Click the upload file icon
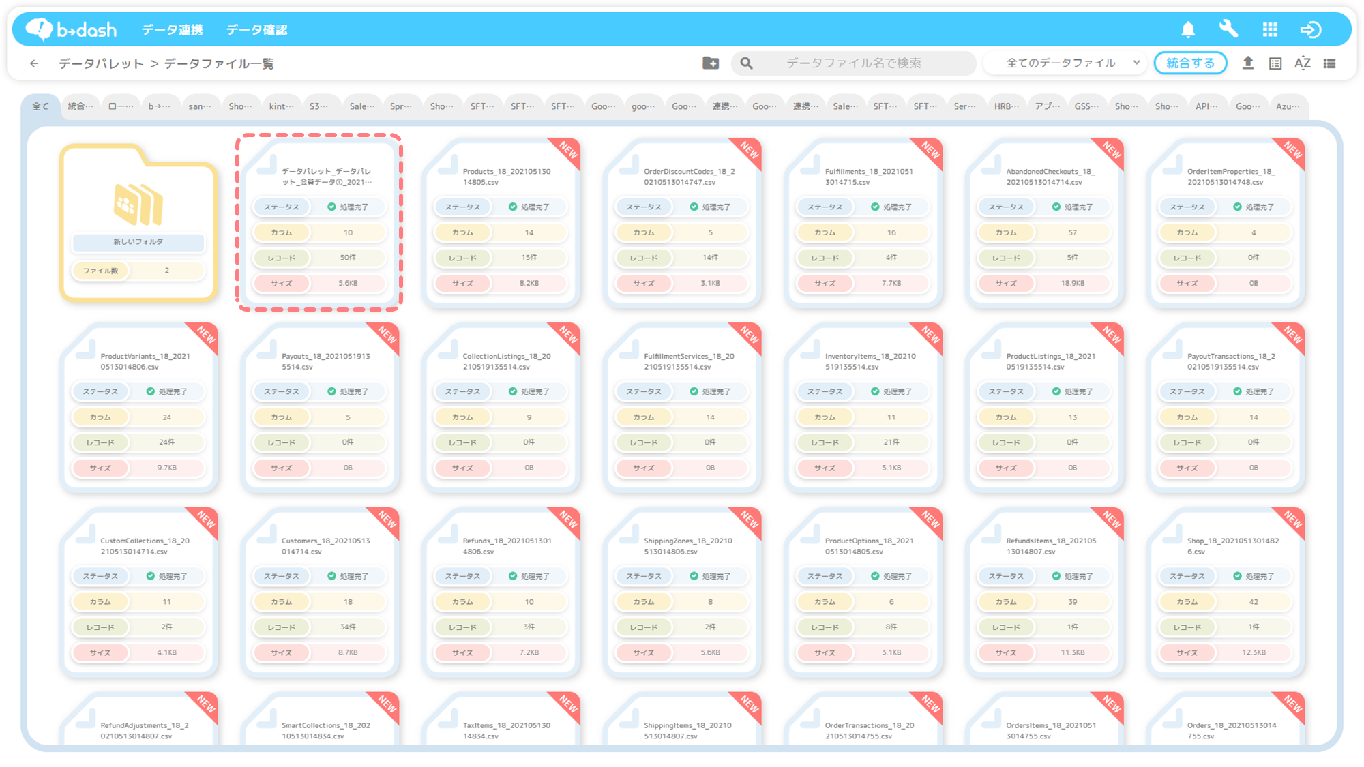This screenshot has width=1364, height=767. pos(1247,63)
